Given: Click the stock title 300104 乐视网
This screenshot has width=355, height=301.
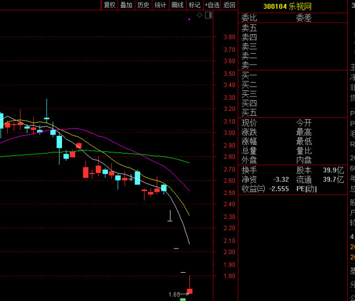Looking at the screenshot, I should point(287,7).
